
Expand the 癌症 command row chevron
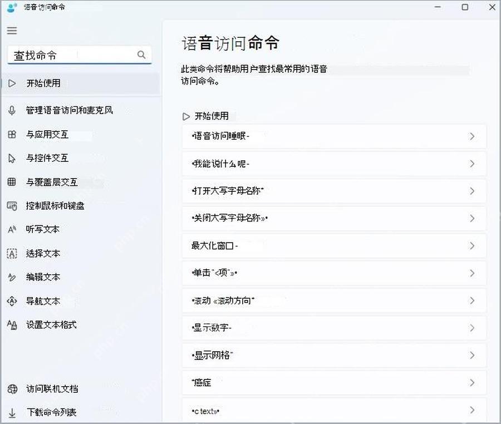[472, 383]
